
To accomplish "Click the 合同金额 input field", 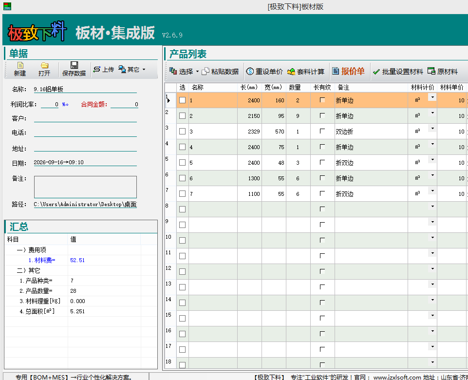I will pos(125,104).
